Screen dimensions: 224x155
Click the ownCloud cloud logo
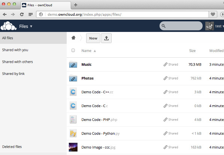pos(9,26)
